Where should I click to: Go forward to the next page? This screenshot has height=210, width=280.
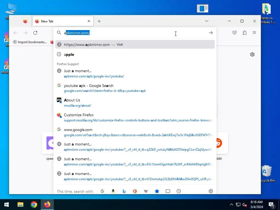point(25,33)
